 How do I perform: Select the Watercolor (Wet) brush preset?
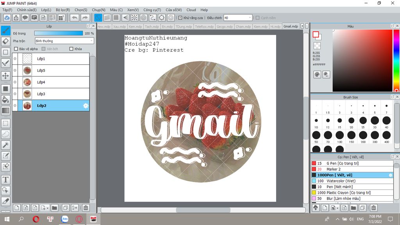[352, 181]
